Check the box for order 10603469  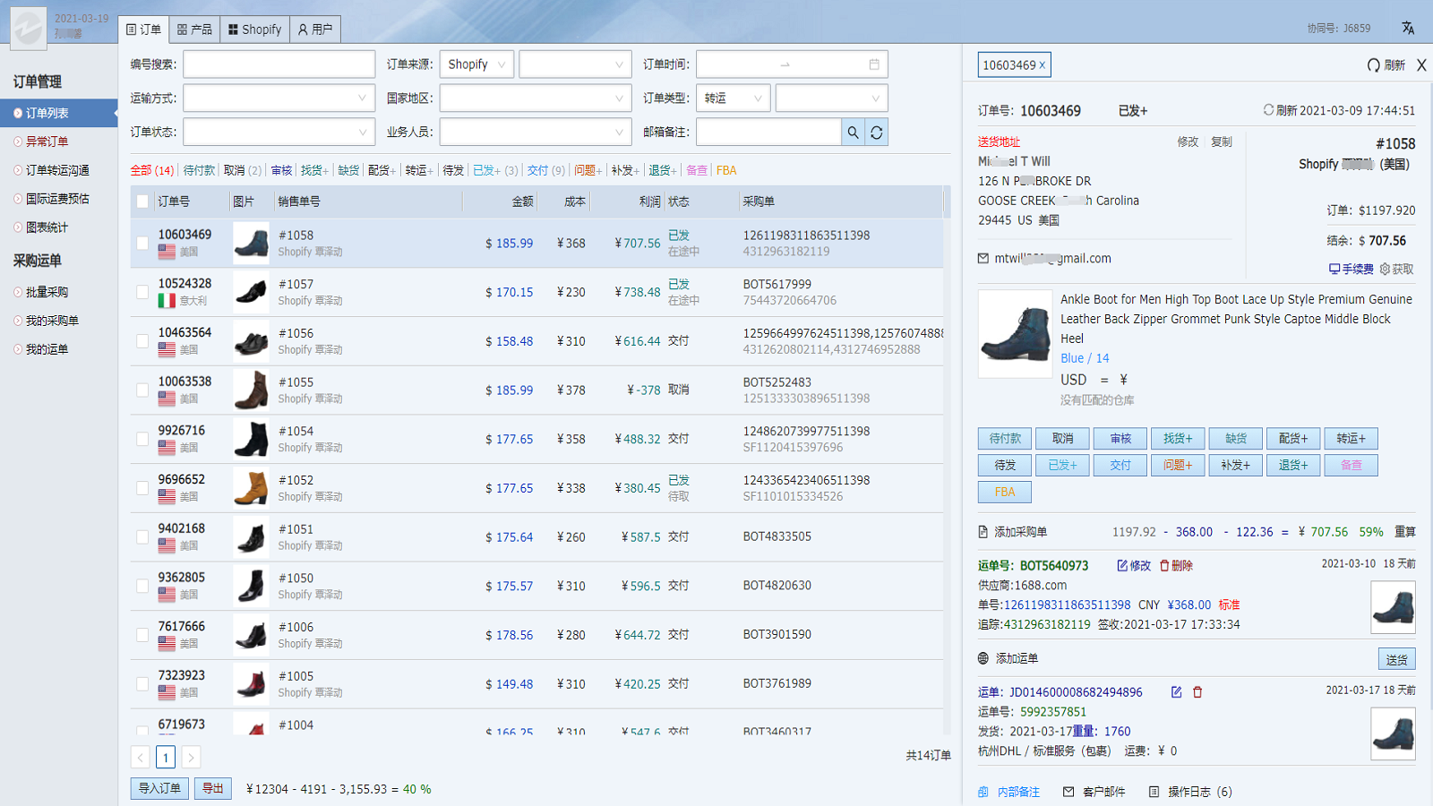pos(142,243)
